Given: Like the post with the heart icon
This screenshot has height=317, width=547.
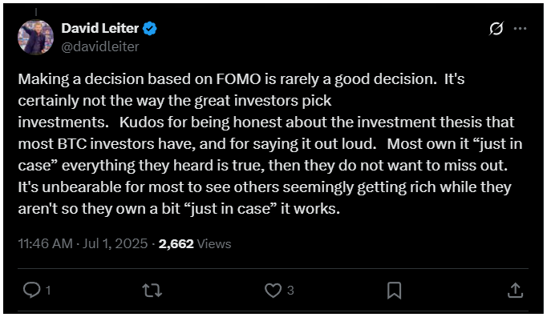Looking at the screenshot, I should (273, 290).
